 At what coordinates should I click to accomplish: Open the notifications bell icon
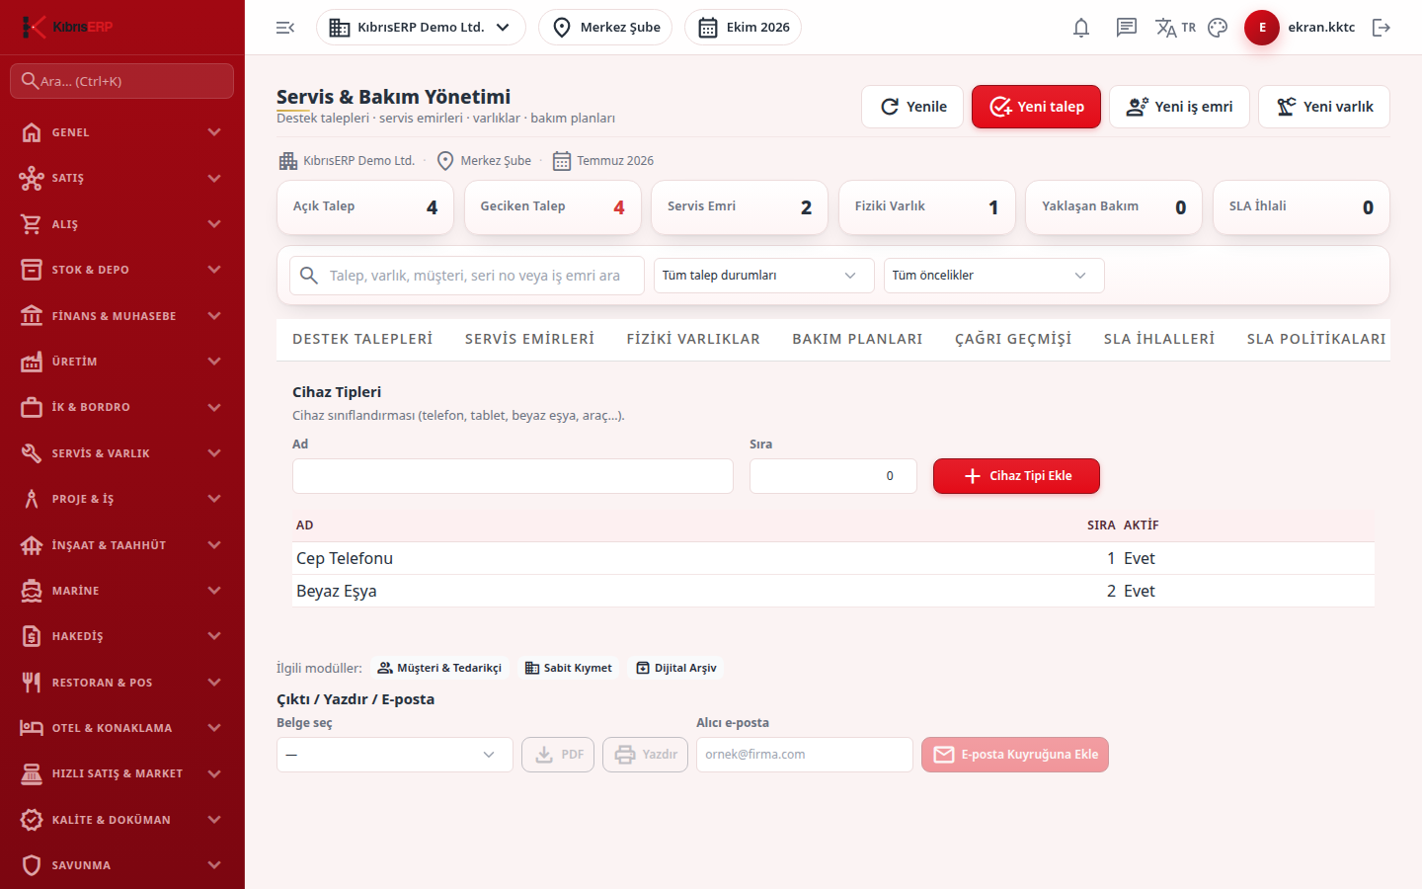pyautogui.click(x=1081, y=28)
